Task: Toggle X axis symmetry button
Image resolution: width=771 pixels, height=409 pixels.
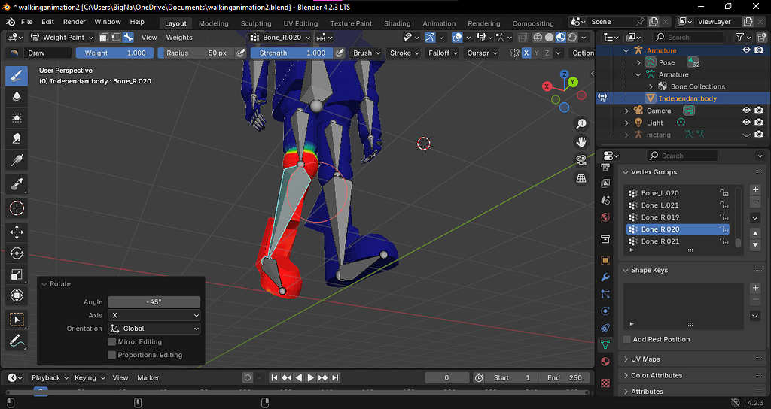Action: pos(526,53)
